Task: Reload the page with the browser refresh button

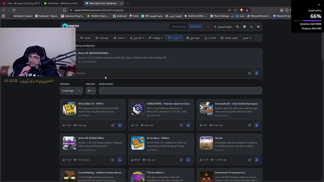Action: (14, 10)
